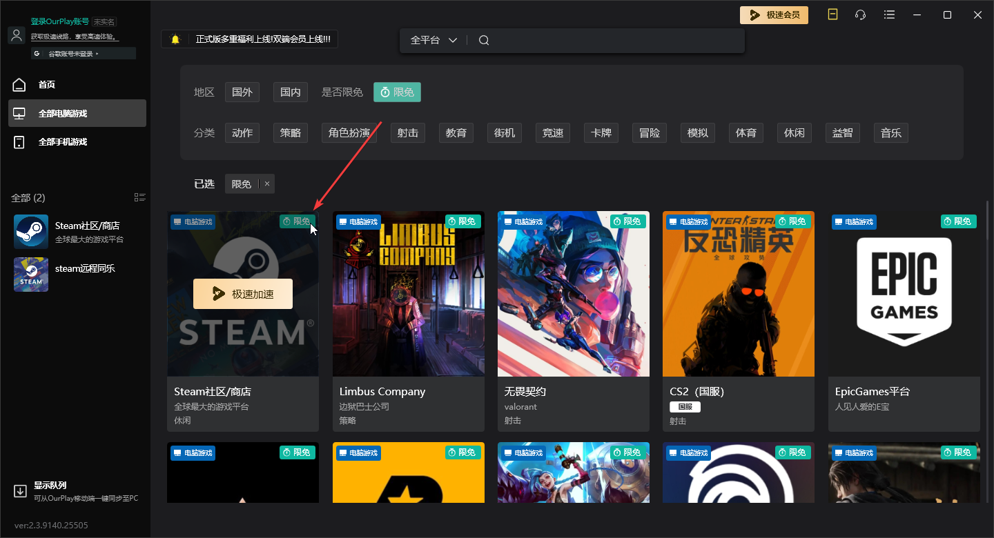Click the notification bell icon
This screenshot has height=538, width=994.
(x=175, y=39)
